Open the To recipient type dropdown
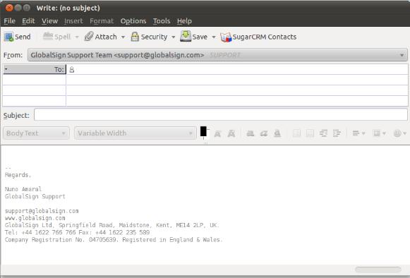The image size is (410, 278). point(35,69)
